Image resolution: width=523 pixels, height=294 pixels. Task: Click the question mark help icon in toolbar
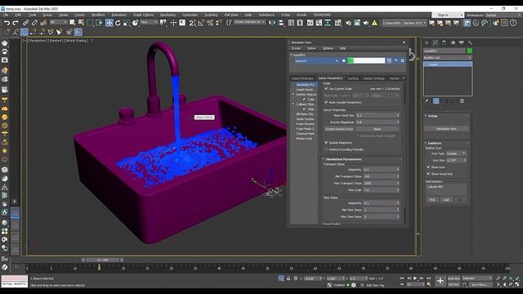tap(513, 23)
